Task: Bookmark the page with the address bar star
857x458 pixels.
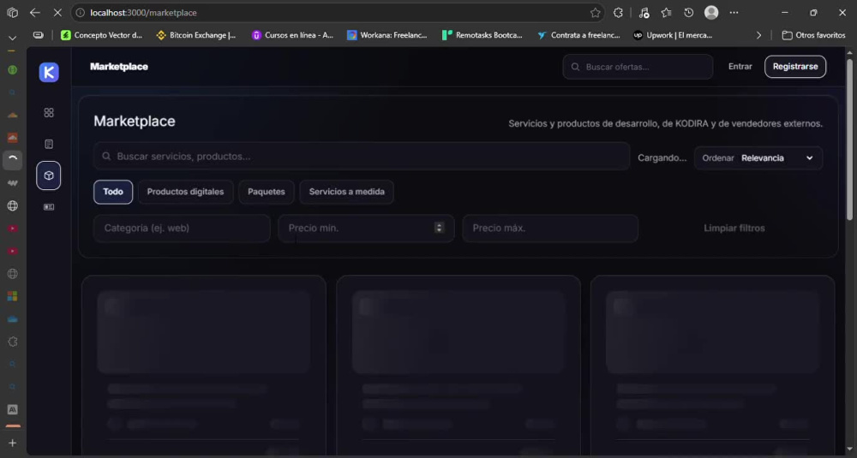Action: [596, 13]
